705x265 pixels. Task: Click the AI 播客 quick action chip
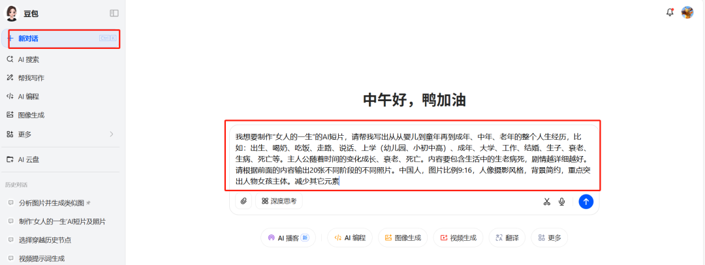click(x=288, y=238)
